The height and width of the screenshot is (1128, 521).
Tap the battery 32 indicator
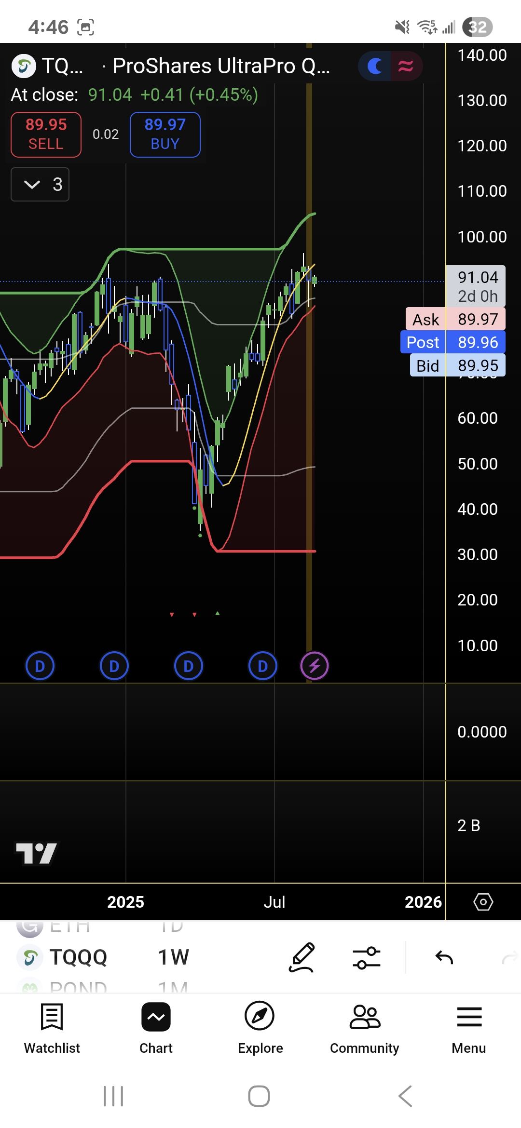[x=477, y=27]
